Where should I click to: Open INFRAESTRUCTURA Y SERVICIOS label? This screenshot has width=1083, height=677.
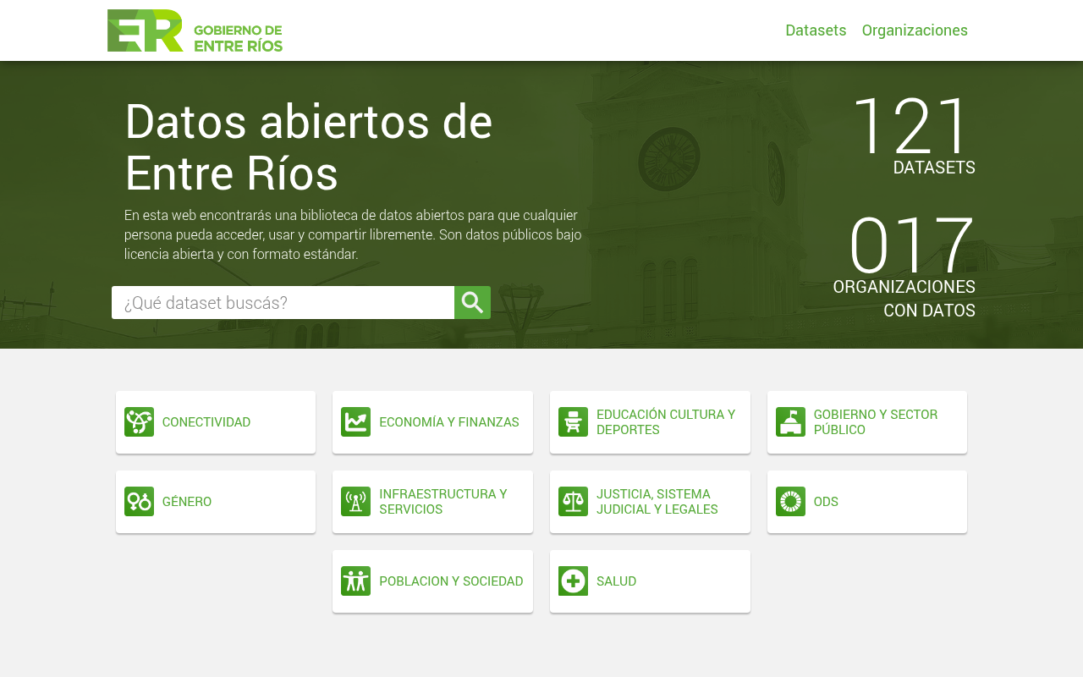tap(443, 502)
